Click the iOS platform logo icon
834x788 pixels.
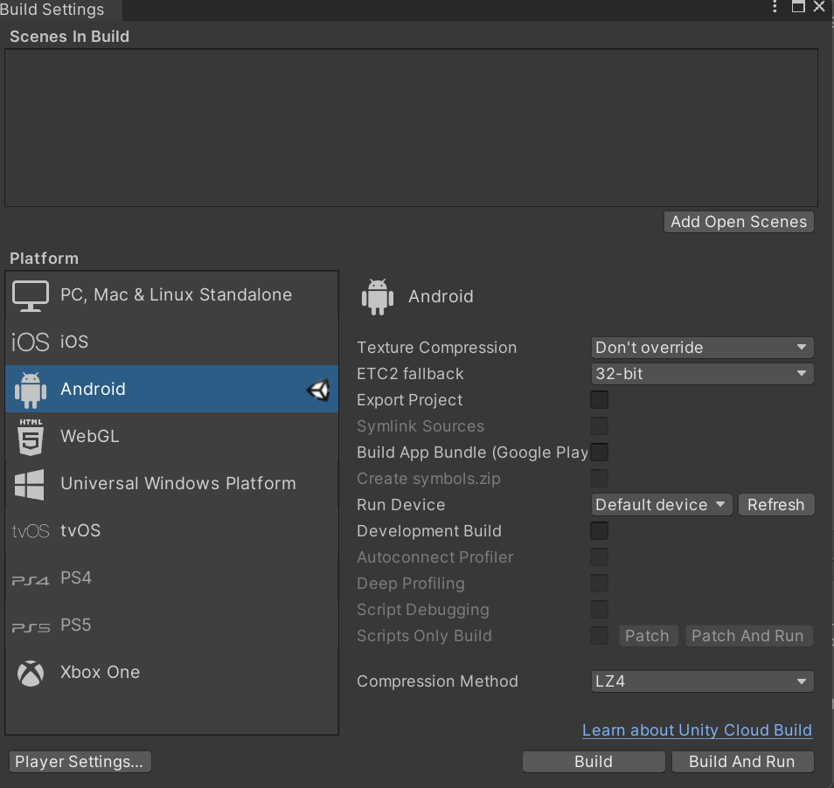pyautogui.click(x=31, y=342)
